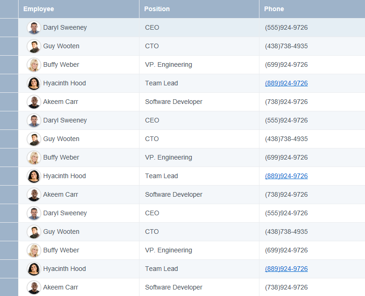365x296 pixels.
Task: Sort by the Phone column header
Action: pos(312,9)
